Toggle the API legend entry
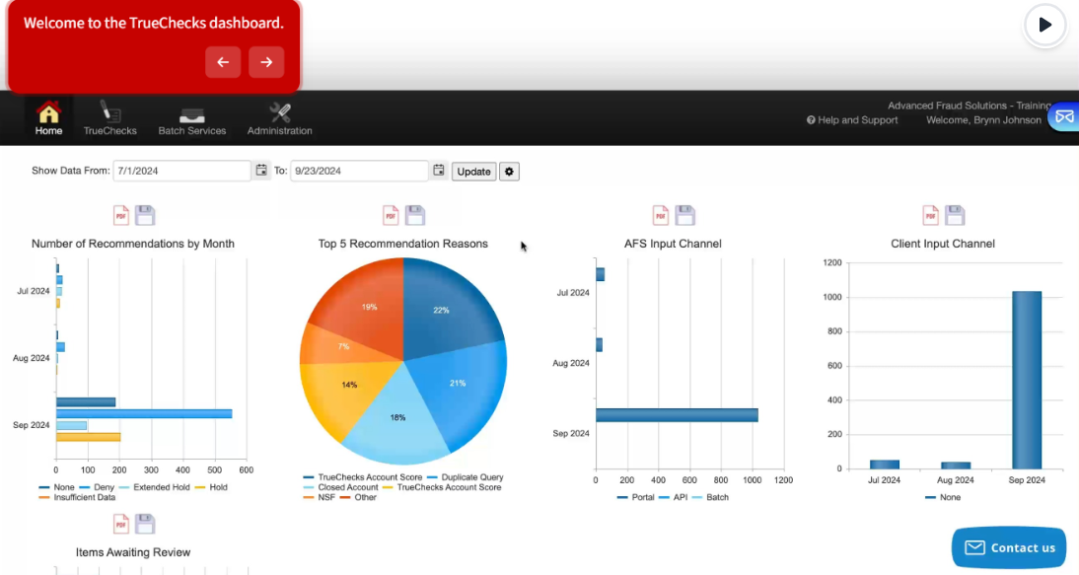The height and width of the screenshot is (575, 1079). tap(673, 497)
